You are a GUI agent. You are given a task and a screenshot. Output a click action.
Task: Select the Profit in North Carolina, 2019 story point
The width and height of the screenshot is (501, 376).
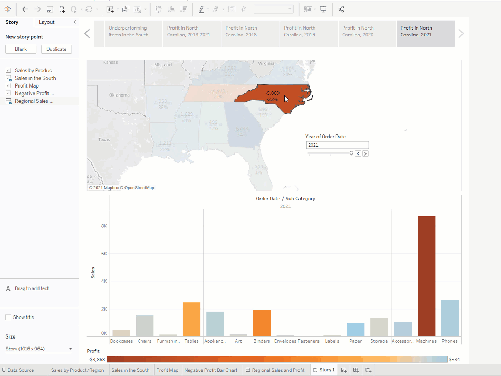(x=308, y=33)
